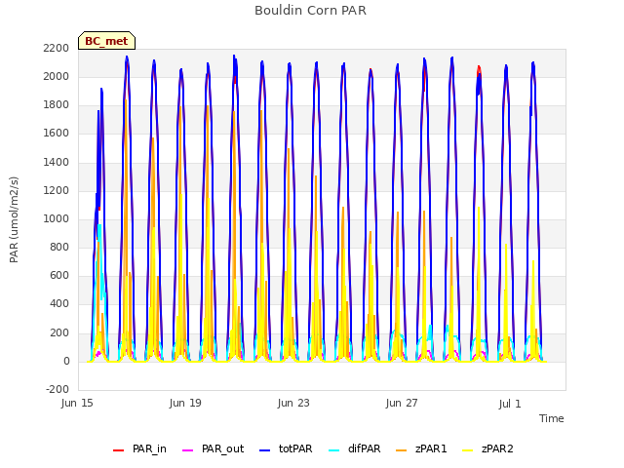Screen dimensions: 624x468
Task: Toggle the zPAR2 legend entry
Action: tap(487, 448)
